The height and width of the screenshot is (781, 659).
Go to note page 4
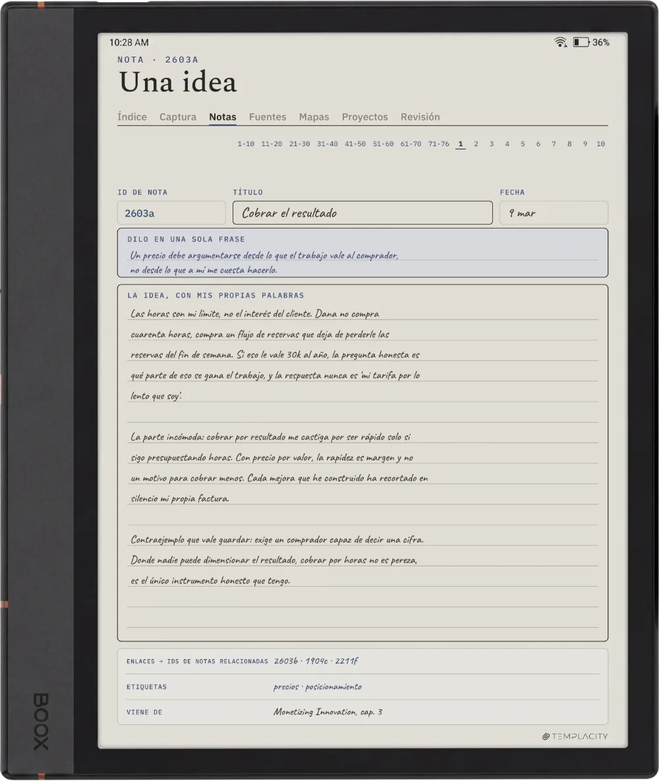pos(507,144)
